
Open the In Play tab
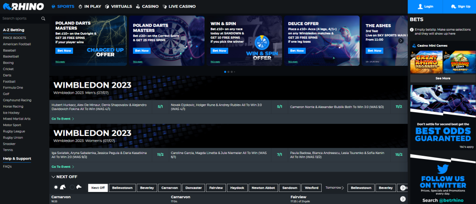coord(90,6)
